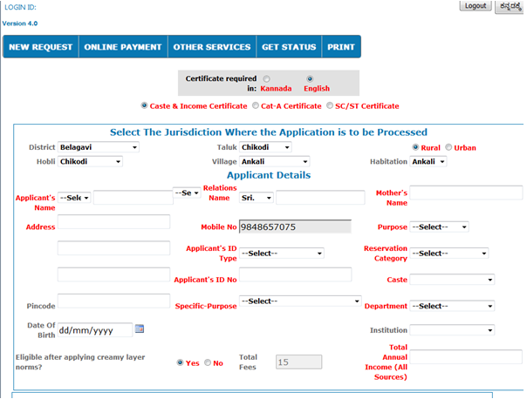The image size is (527, 399).
Task: Click the LOGIN ID label
Action: [20, 7]
